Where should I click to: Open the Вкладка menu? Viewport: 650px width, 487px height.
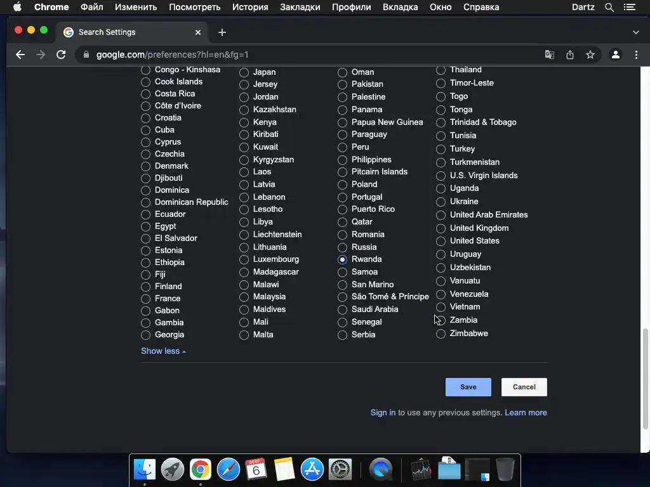point(401,7)
